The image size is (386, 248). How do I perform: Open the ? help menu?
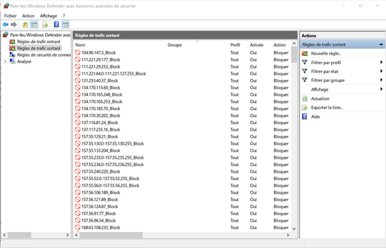tap(64, 16)
